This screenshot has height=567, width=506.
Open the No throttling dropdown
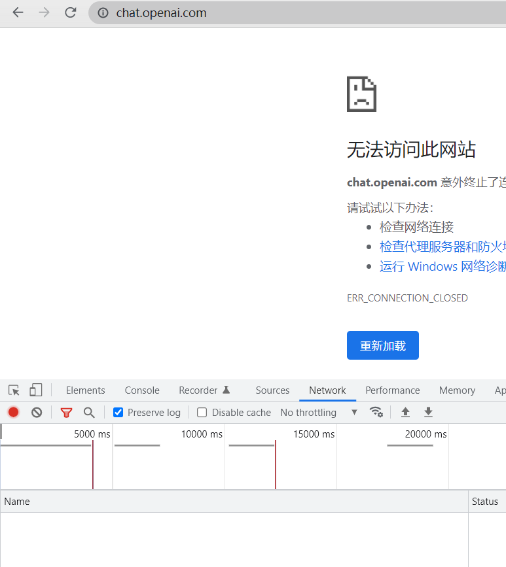tap(319, 413)
